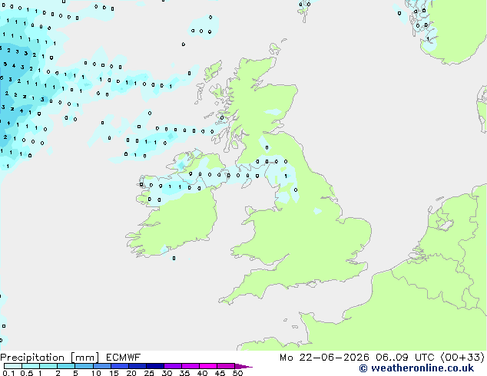Pick the 0.1–0.5 mm pale cyan swatch

point(13,366)
